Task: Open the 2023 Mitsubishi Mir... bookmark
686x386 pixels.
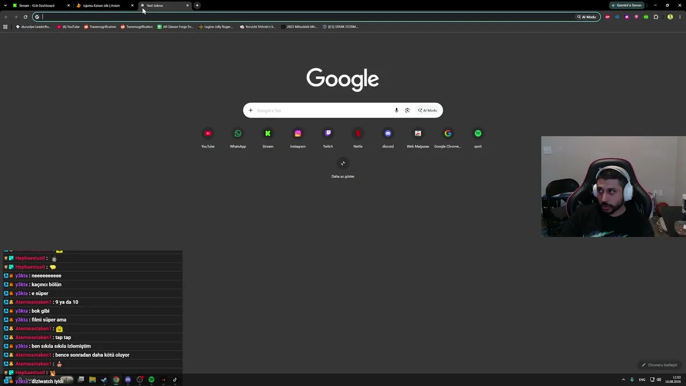Action: 299,26
